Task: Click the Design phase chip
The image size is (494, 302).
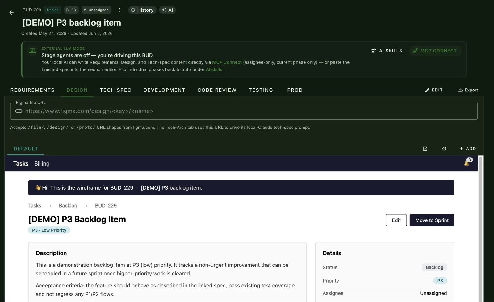Action: (x=52, y=10)
